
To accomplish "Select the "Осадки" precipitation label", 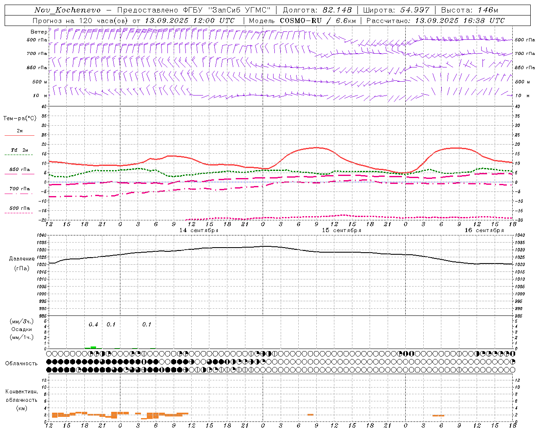I will (22, 329).
